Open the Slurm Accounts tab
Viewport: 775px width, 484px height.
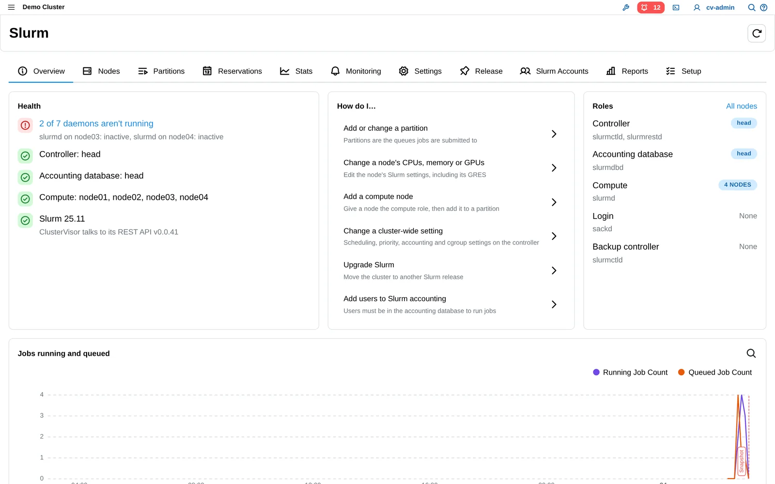click(554, 71)
